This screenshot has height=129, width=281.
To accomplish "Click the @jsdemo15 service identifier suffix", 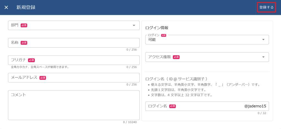I will [255, 106].
